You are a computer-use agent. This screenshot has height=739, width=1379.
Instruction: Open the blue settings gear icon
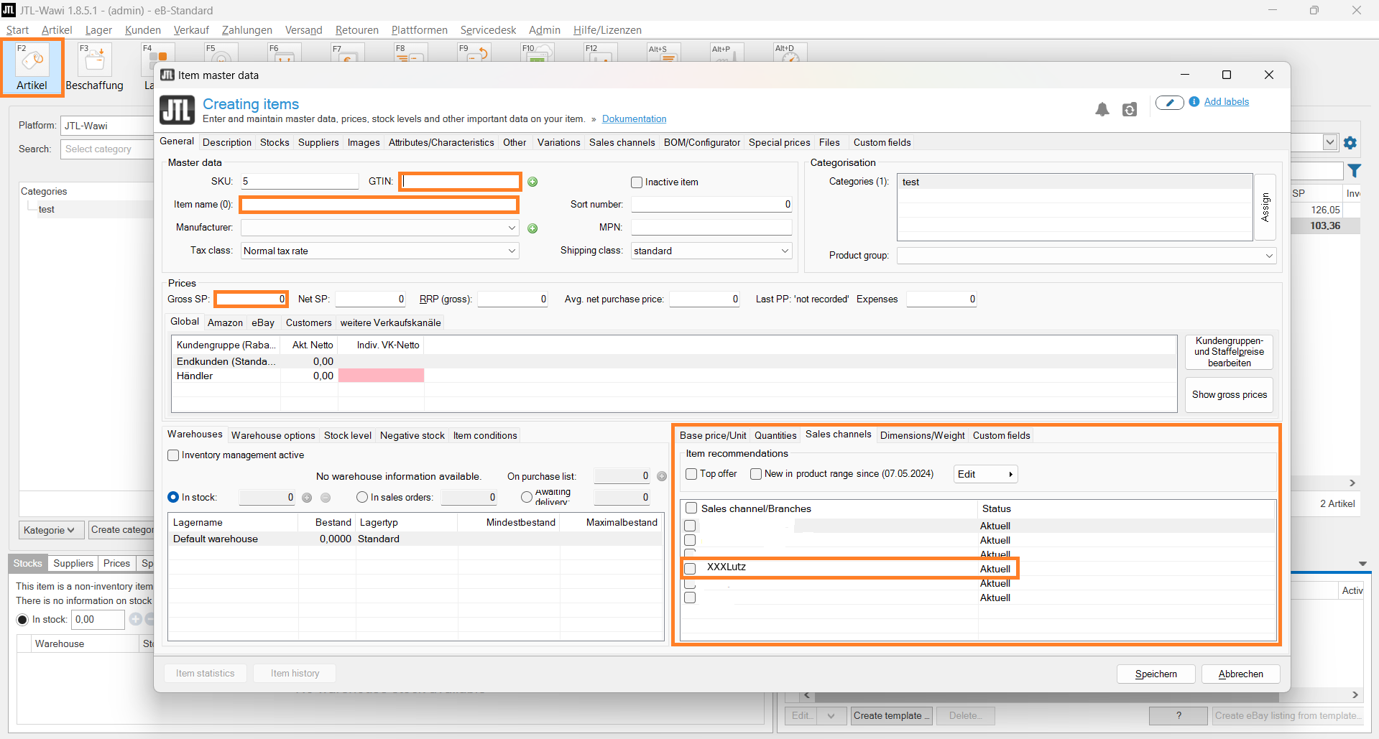point(1350,143)
